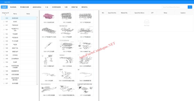Open the 1077-10 engine cover diagram thumbnail
This screenshot has height=101, width=194.
(x=85, y=89)
